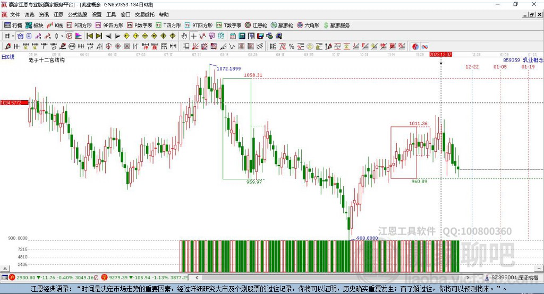Image resolution: width=544 pixels, height=294 pixels.
Task: Open the T数字表 tool
Action: coord(228,25)
